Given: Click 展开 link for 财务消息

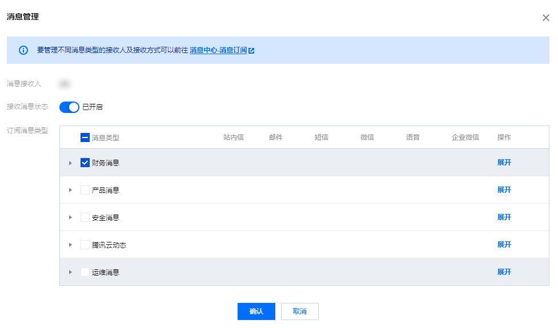Looking at the screenshot, I should (x=504, y=163).
